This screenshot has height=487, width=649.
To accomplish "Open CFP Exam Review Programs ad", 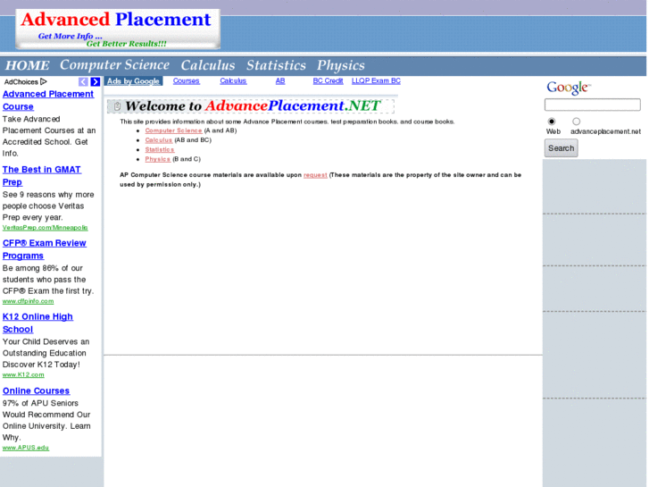I will (x=45, y=249).
